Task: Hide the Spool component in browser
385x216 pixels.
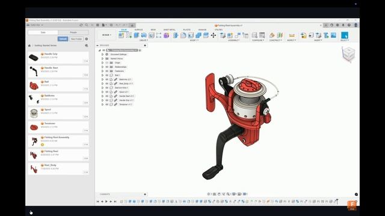Action: tap(107, 92)
